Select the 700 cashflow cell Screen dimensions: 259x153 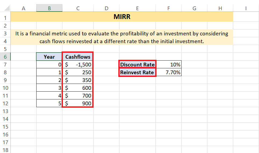78,95
